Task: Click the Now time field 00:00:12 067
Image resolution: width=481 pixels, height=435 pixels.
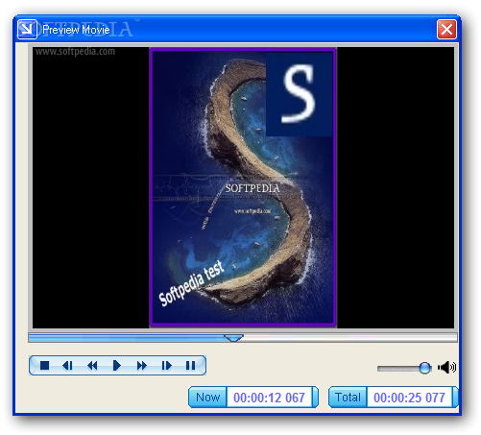Action: tap(269, 398)
